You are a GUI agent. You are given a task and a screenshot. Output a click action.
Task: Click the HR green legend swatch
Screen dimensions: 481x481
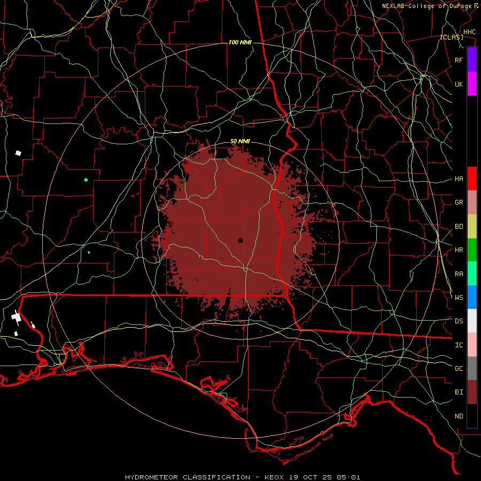(472, 250)
